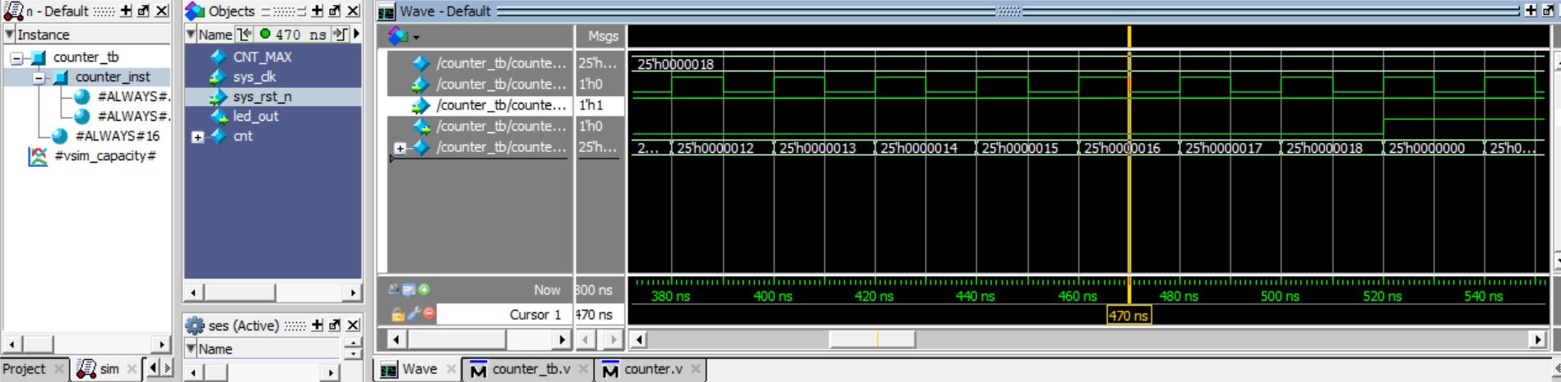Toggle the Cursor 1 lock icon
The width and height of the screenshot is (1561, 382).
pos(397,314)
